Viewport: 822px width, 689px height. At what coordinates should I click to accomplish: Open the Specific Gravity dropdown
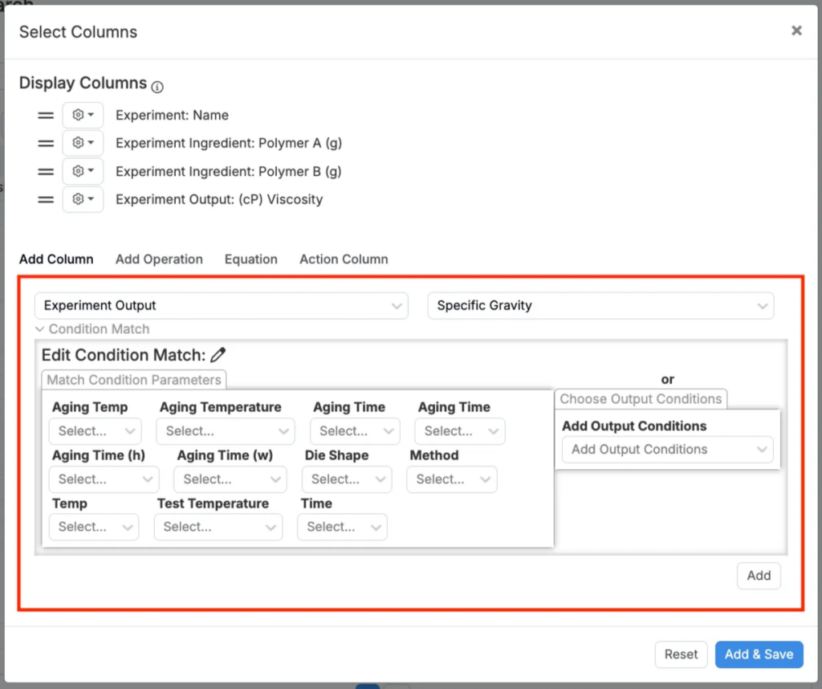point(600,305)
